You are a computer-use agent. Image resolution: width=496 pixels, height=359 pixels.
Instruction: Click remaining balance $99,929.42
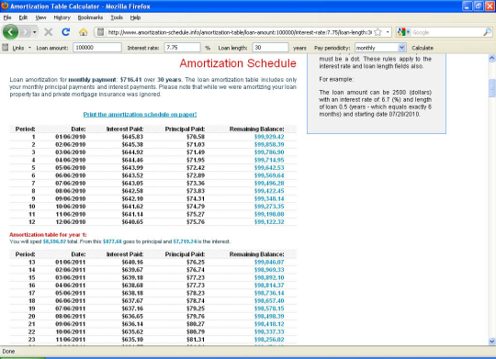coord(269,137)
